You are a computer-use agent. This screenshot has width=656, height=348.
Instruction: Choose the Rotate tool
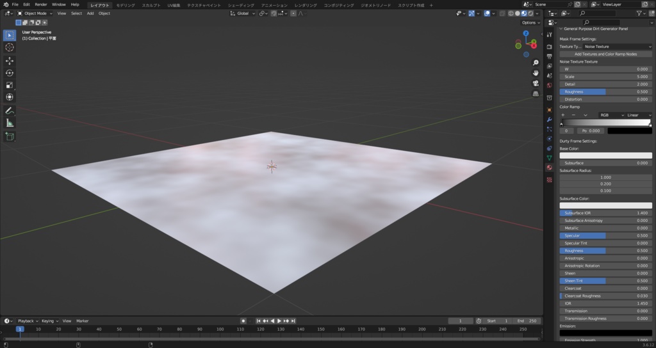point(10,73)
